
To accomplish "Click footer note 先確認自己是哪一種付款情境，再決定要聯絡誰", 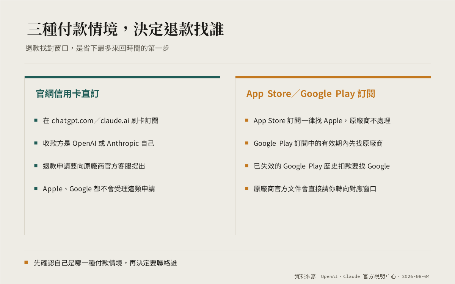I will 105,263.
